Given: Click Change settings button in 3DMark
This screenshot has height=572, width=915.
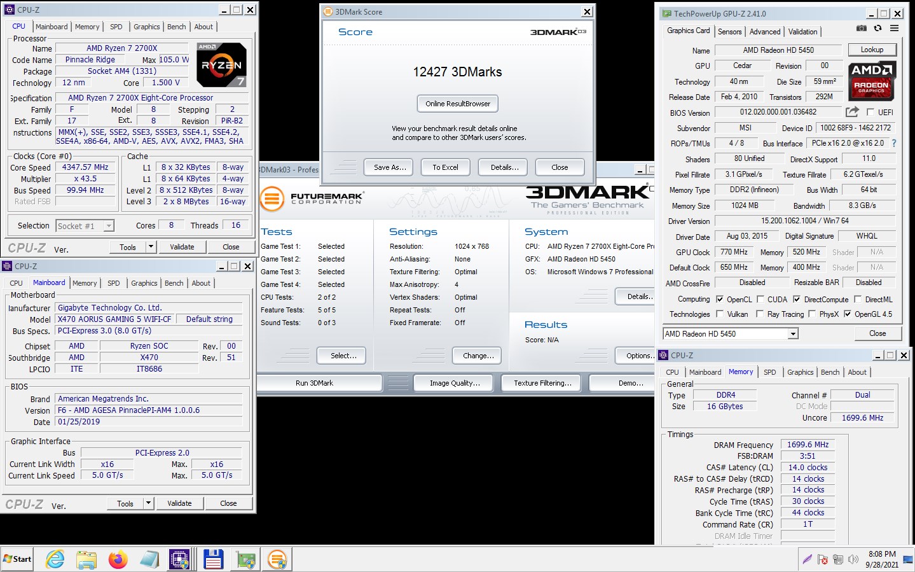Looking at the screenshot, I should point(477,356).
